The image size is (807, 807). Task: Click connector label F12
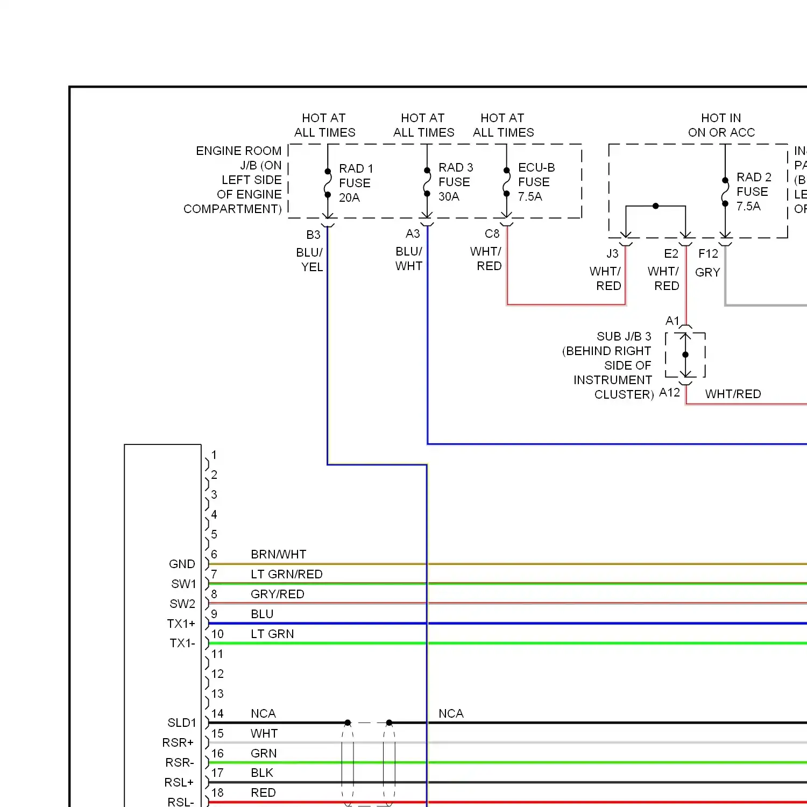click(708, 253)
